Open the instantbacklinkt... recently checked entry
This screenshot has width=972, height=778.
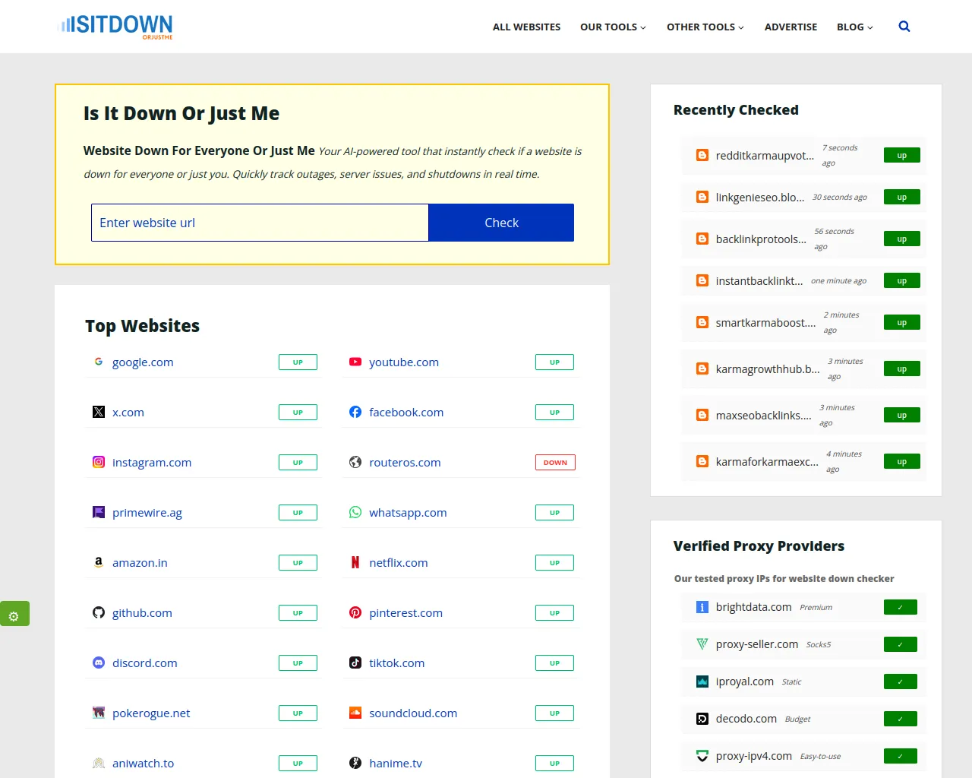759,281
